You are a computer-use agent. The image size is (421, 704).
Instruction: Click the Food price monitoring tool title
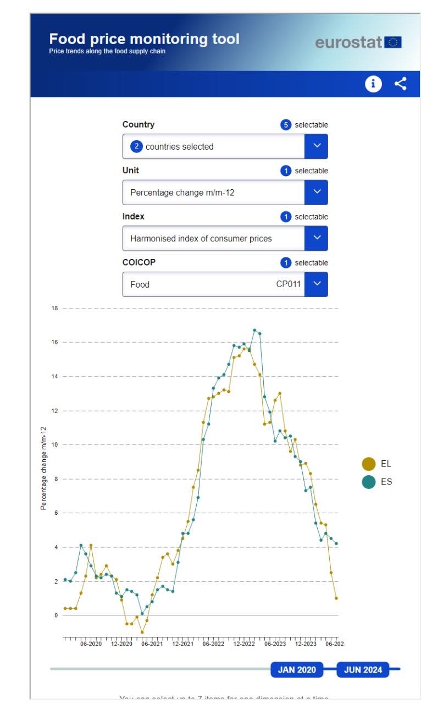pyautogui.click(x=144, y=39)
